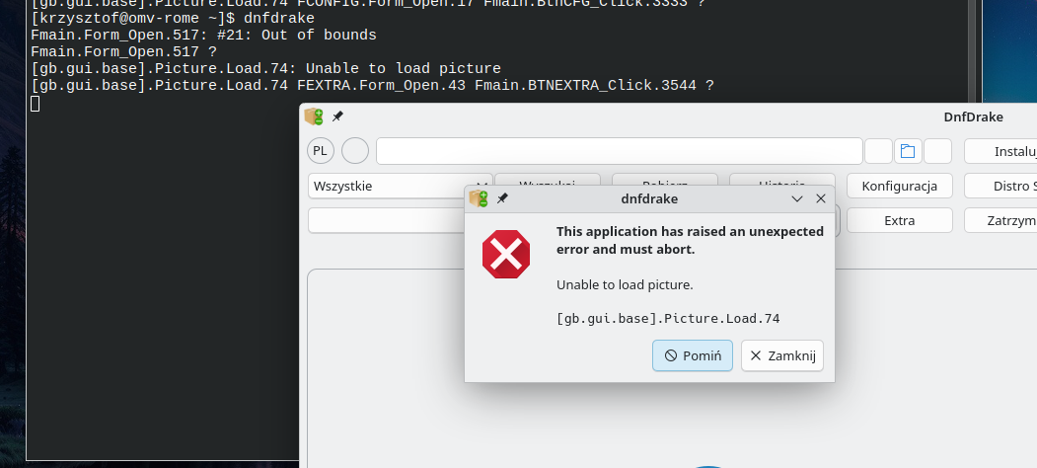The image size is (1037, 468).
Task: Click the Pobierz button behind the dialog
Action: [x=665, y=180]
